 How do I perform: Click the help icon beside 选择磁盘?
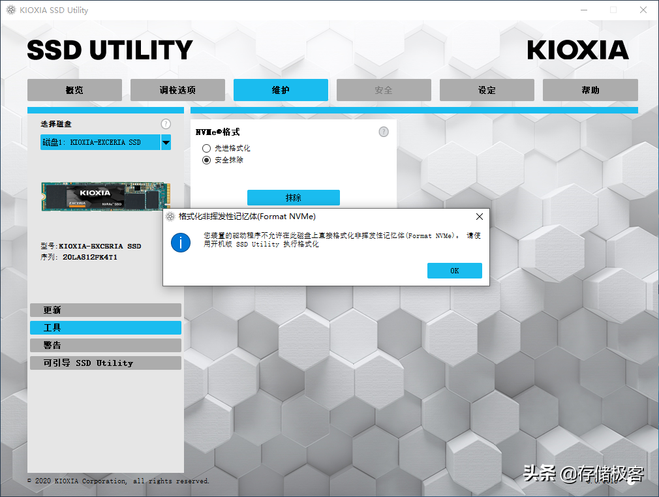(166, 124)
